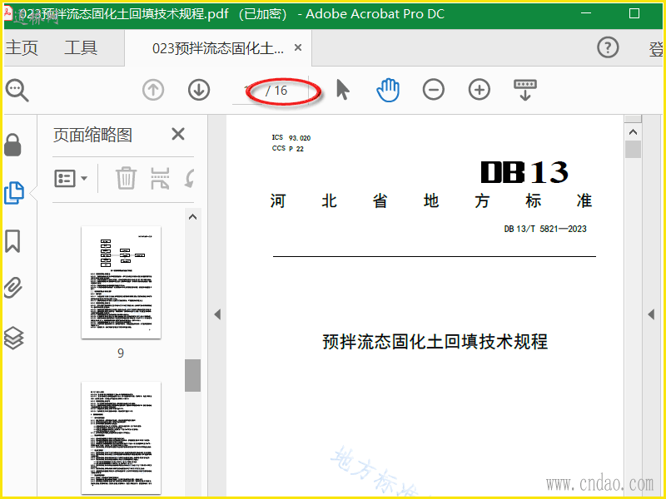Maximize the Acrobat window
Viewport: 666px width, 499px height.
point(634,13)
